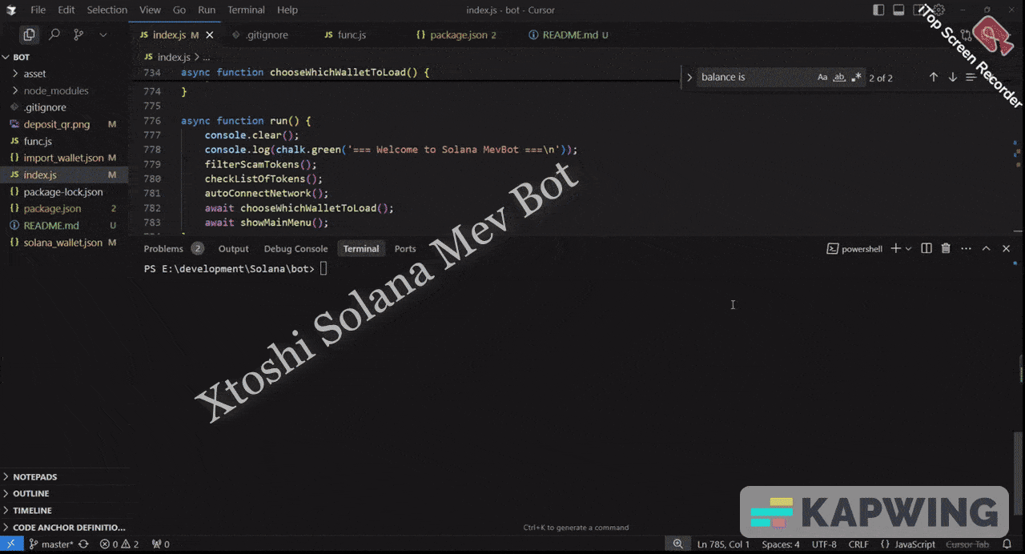Kill the terminal with the trash icon
This screenshot has width=1025, height=554.
(x=946, y=248)
